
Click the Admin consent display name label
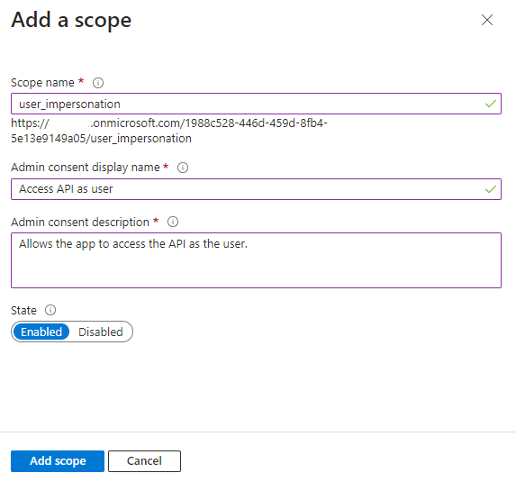point(86,168)
